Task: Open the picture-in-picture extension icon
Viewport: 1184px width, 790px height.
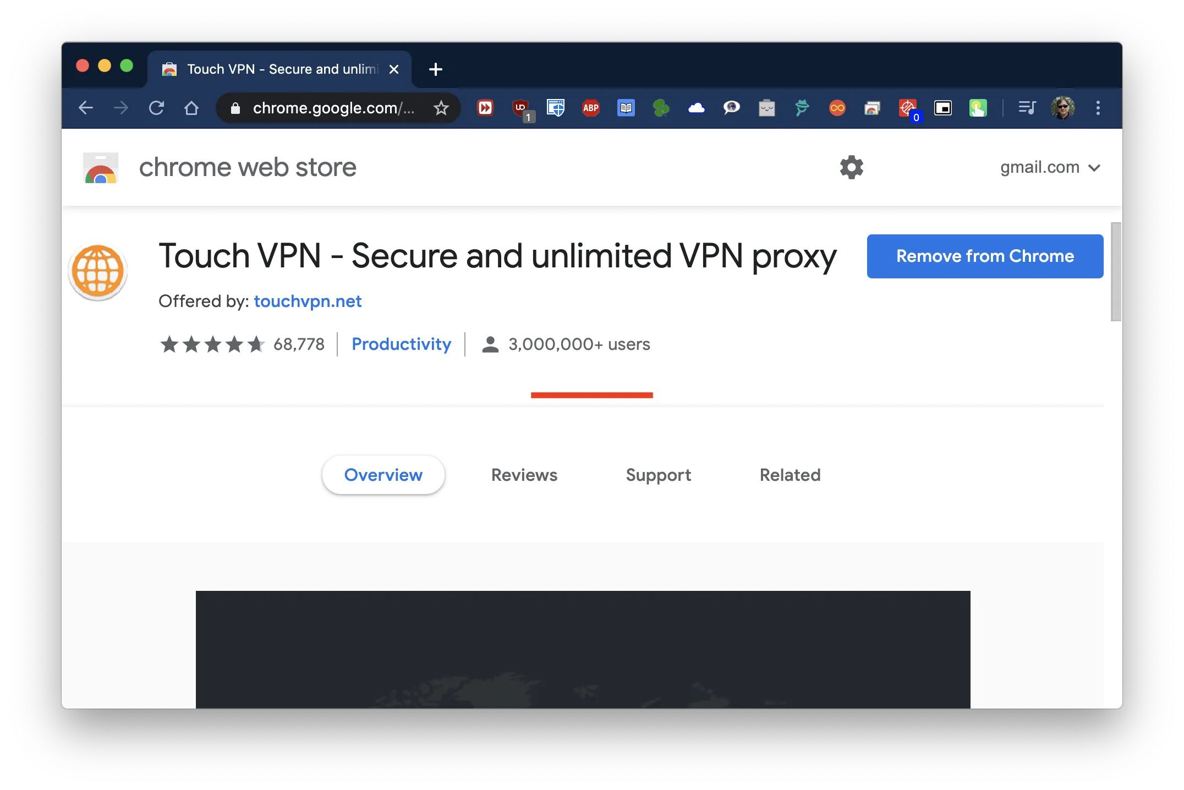Action: [943, 108]
